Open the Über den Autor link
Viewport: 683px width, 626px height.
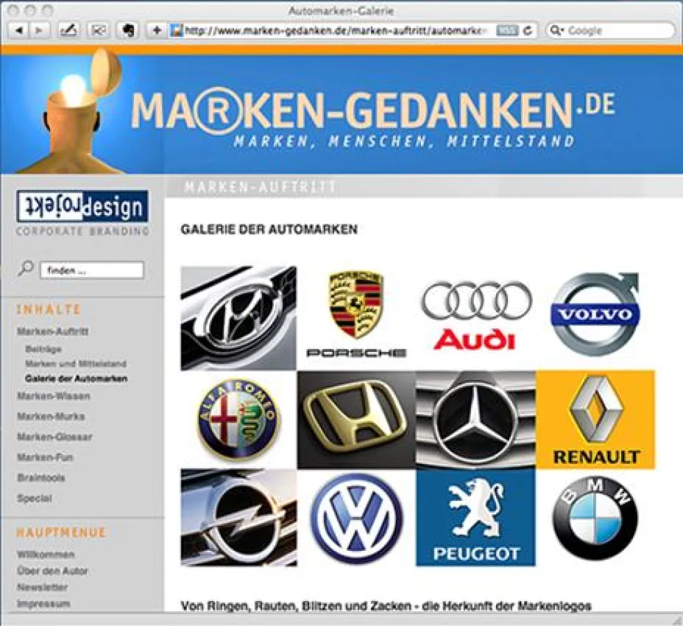(x=52, y=571)
